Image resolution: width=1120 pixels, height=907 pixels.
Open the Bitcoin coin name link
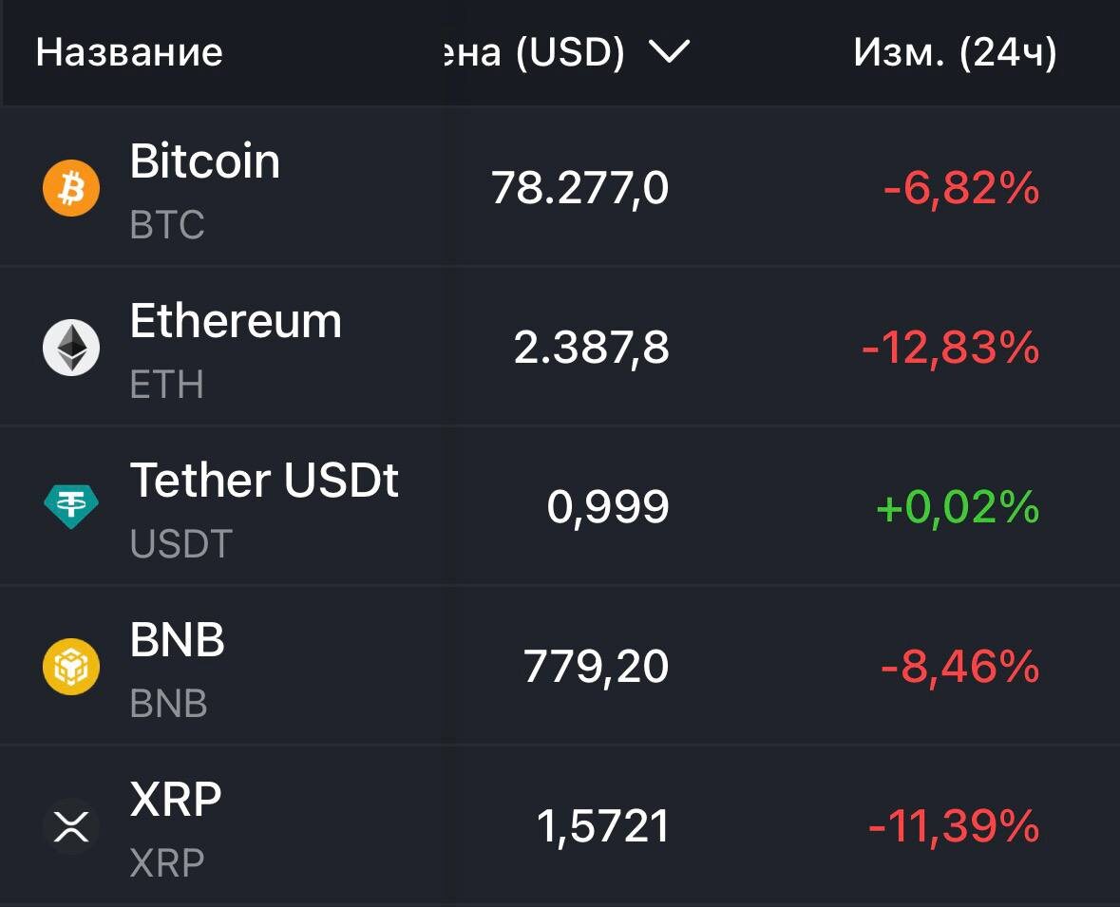click(x=205, y=161)
